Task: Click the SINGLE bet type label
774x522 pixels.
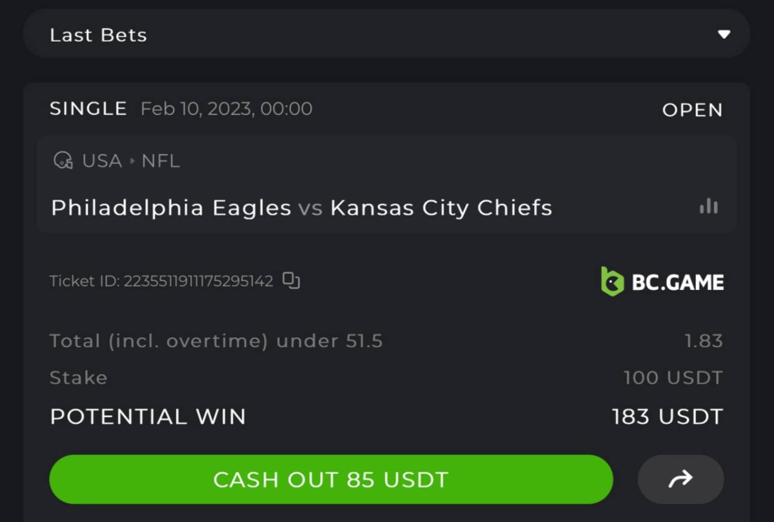Action: click(x=88, y=109)
